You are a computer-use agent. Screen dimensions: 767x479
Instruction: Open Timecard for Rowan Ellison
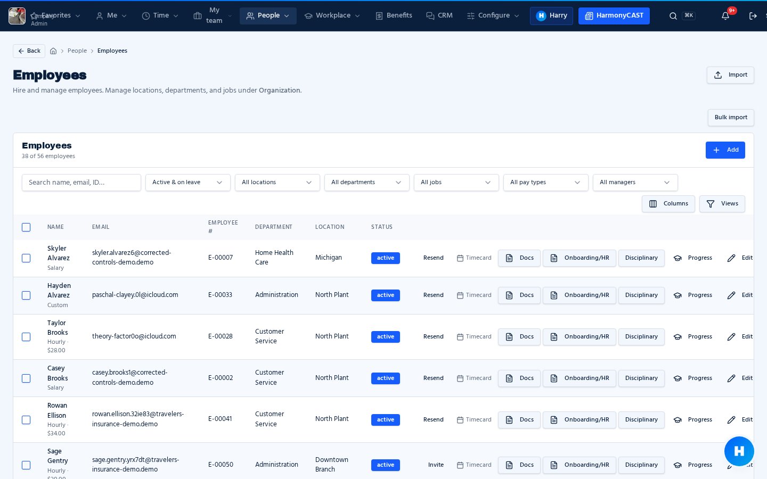474,420
